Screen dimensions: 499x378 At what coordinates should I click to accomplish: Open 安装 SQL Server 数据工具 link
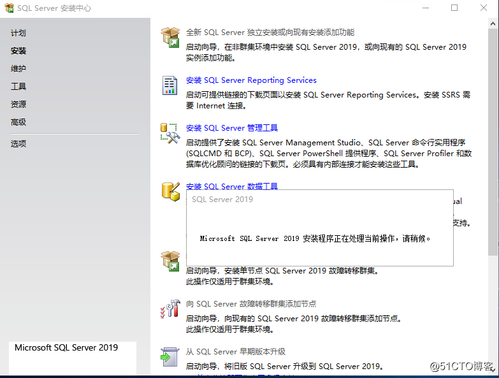point(232,186)
